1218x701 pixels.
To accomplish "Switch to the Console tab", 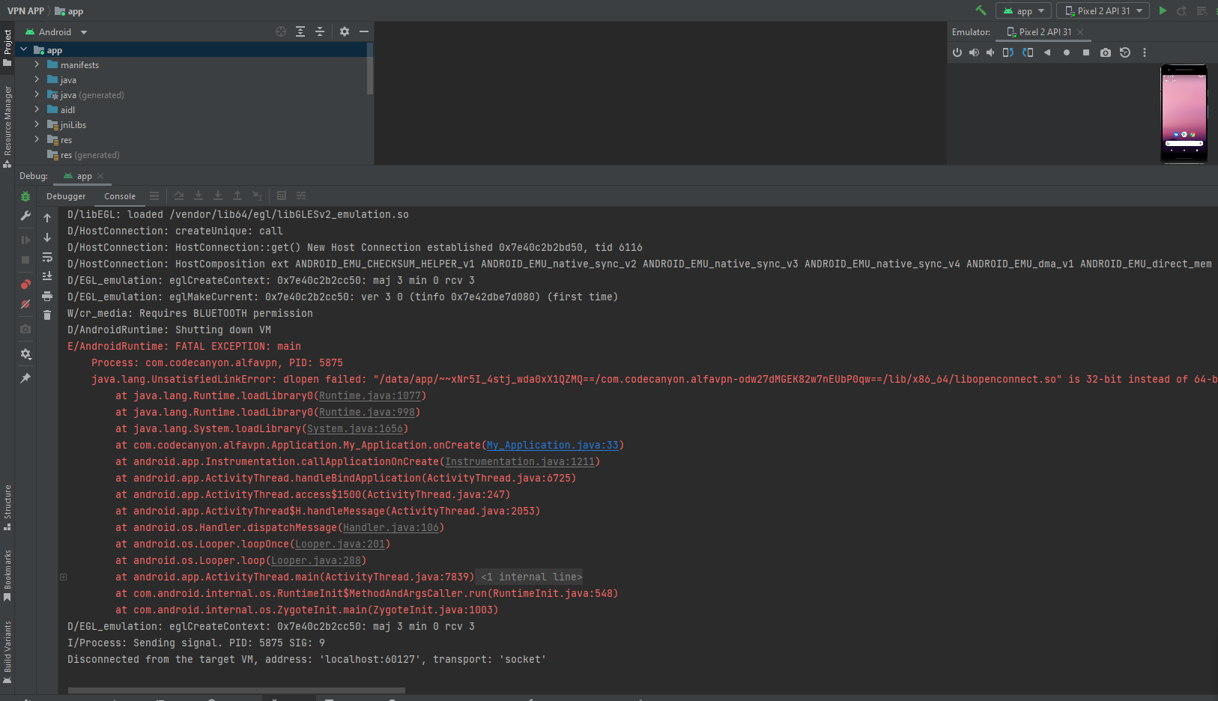I will point(120,196).
